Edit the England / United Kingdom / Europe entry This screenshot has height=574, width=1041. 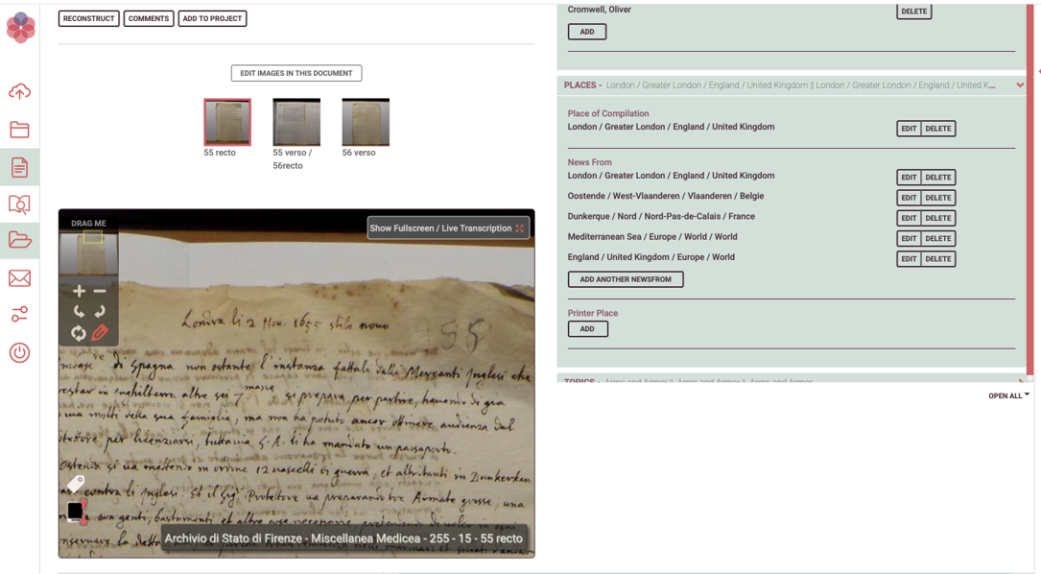point(909,259)
